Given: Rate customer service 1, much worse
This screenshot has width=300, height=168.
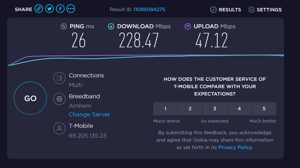Looking at the screenshot, I should [x=165, y=109].
